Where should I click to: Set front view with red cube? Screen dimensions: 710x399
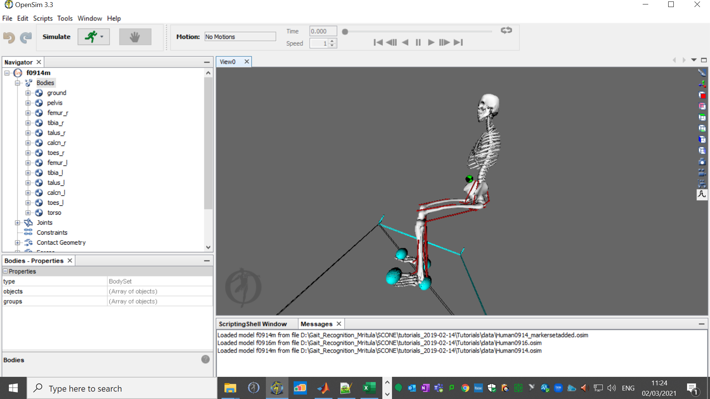pos(702,95)
